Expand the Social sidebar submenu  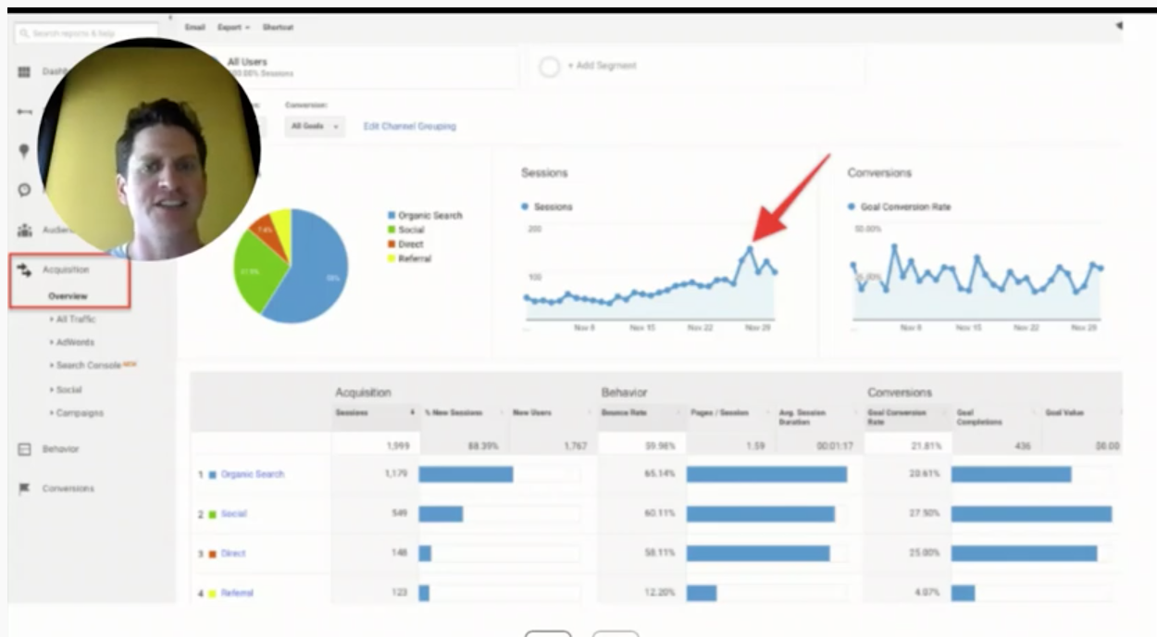(x=66, y=390)
